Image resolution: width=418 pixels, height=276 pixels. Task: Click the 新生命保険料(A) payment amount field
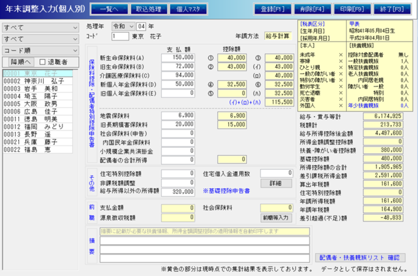pyautogui.click(x=178, y=57)
